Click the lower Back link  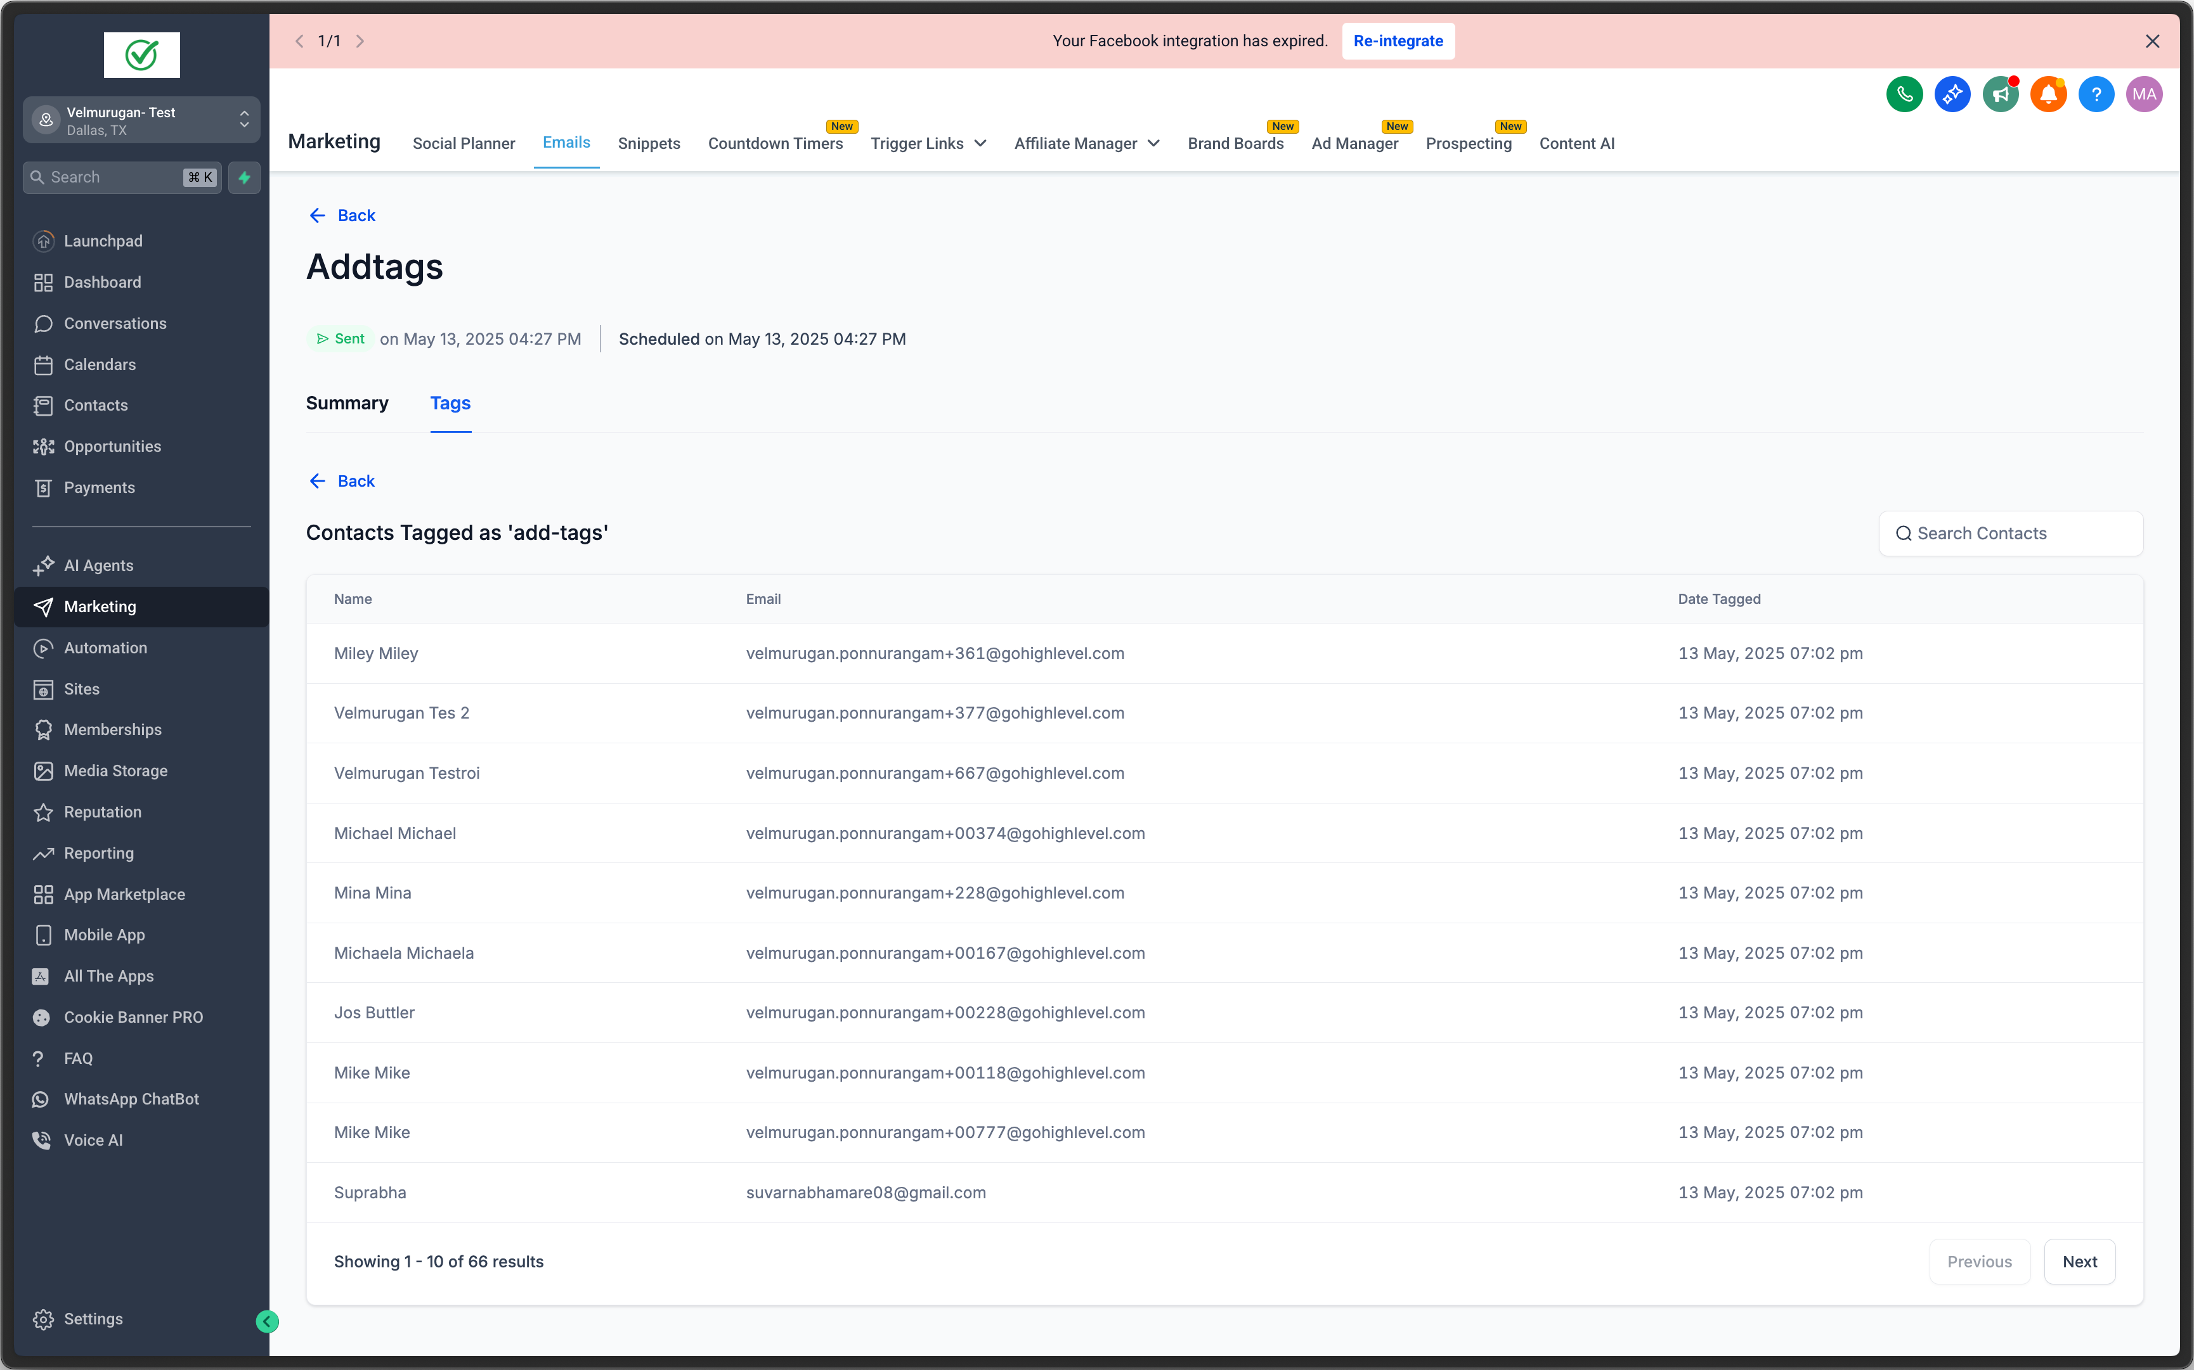(342, 481)
